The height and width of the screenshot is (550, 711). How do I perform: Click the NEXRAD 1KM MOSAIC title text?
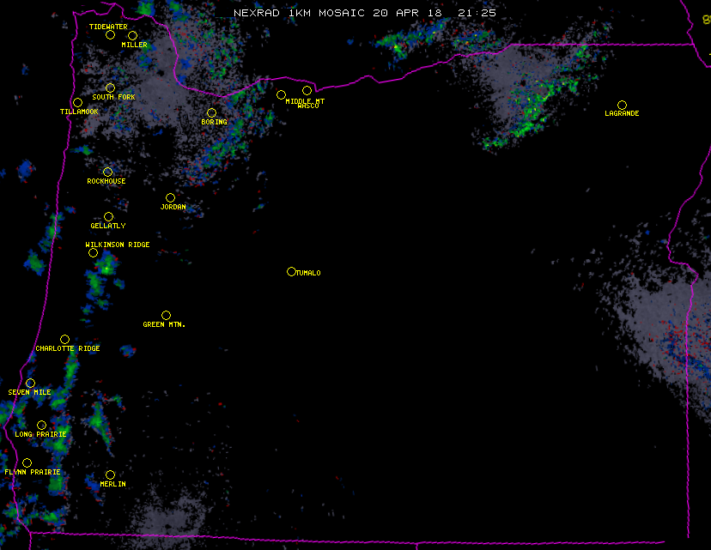(301, 13)
